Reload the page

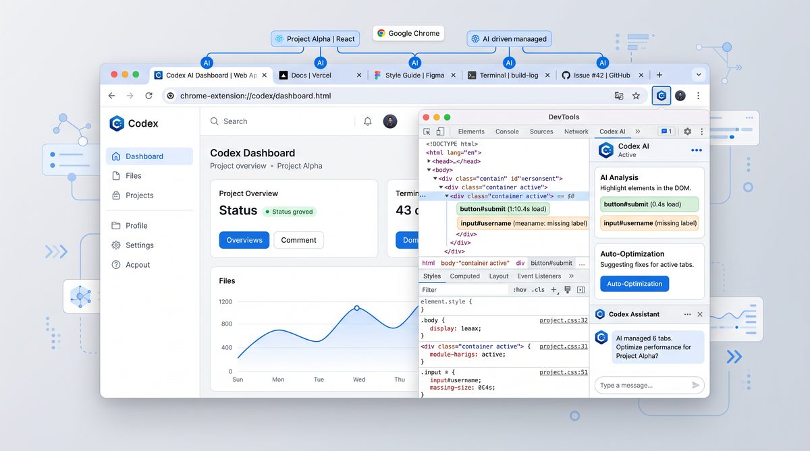click(x=148, y=96)
